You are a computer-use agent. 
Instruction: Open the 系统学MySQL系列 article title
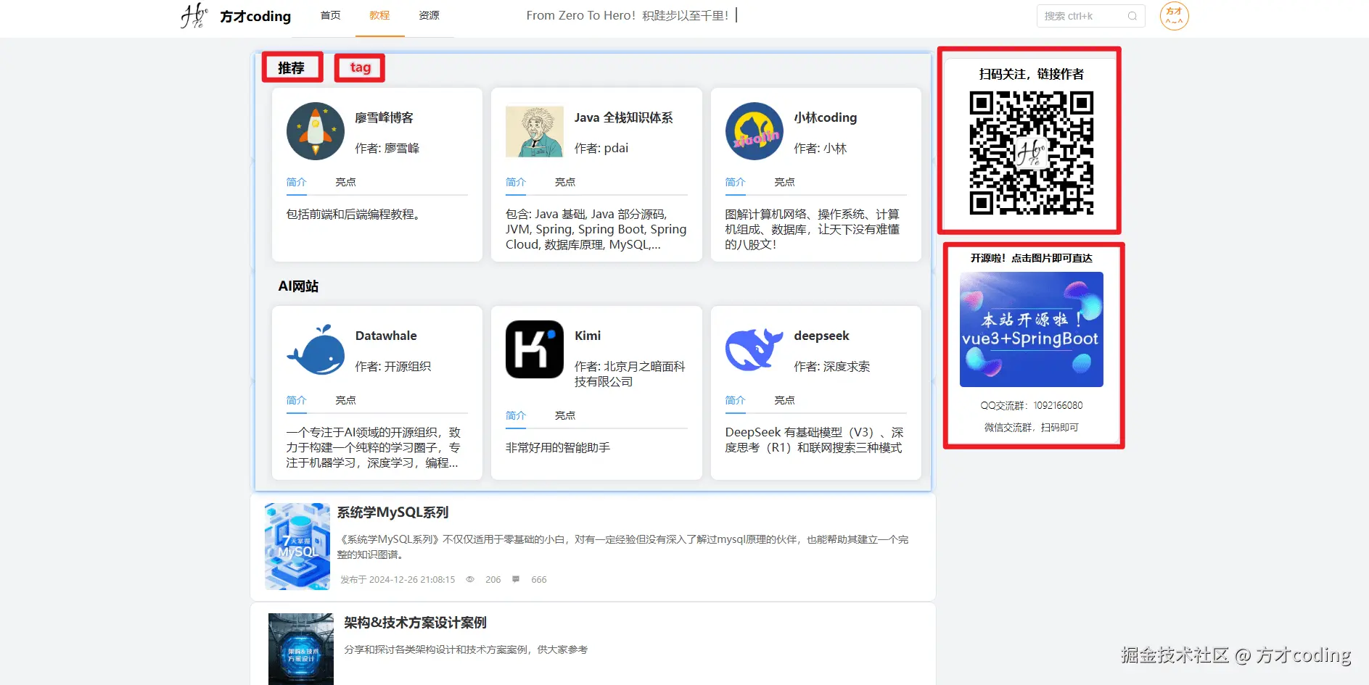pyautogui.click(x=392, y=512)
